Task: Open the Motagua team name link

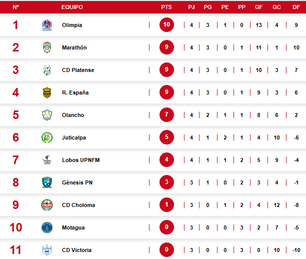Action: (73, 227)
